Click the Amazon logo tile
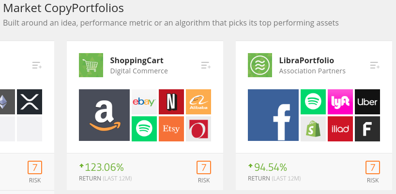 click(x=104, y=115)
